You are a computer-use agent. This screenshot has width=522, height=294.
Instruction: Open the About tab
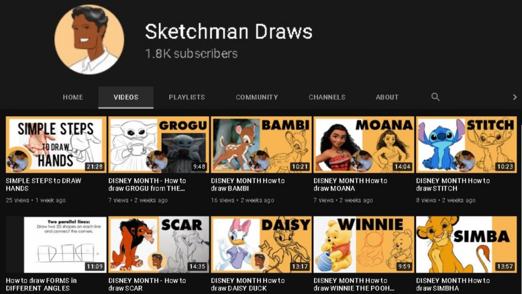387,97
